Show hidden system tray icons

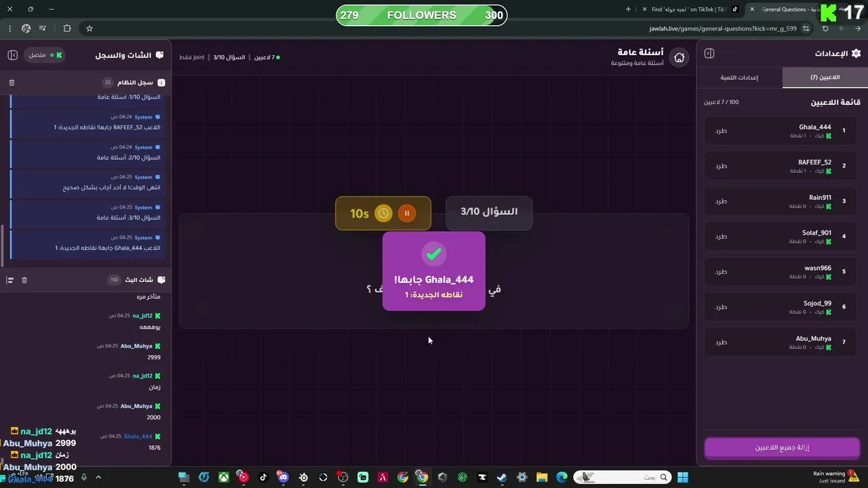tap(98, 477)
